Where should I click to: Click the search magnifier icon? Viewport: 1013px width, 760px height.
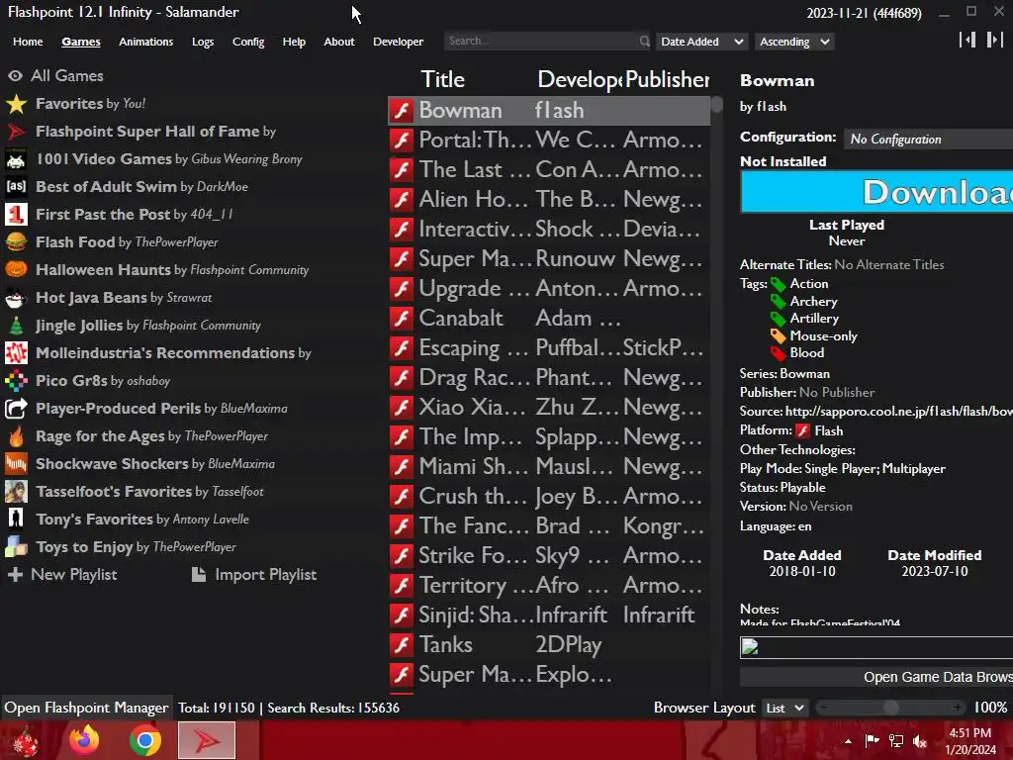coord(644,42)
